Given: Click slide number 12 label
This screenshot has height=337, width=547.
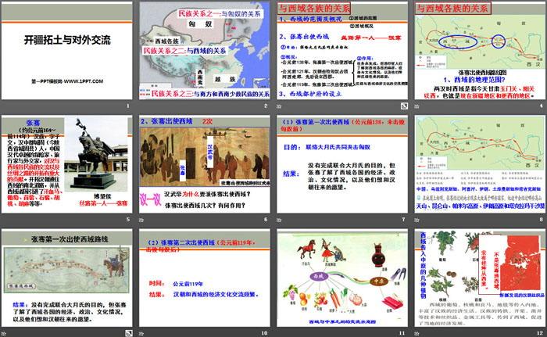Looking at the screenshot, I should tap(540, 333).
